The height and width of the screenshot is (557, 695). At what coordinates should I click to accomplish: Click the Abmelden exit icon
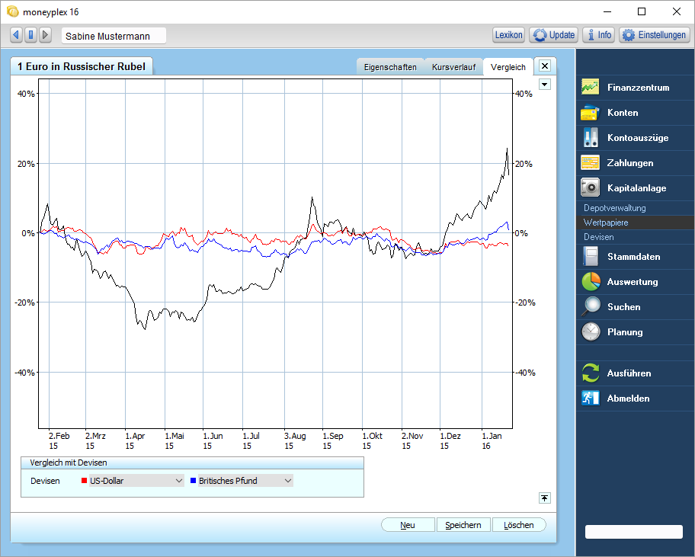(591, 398)
